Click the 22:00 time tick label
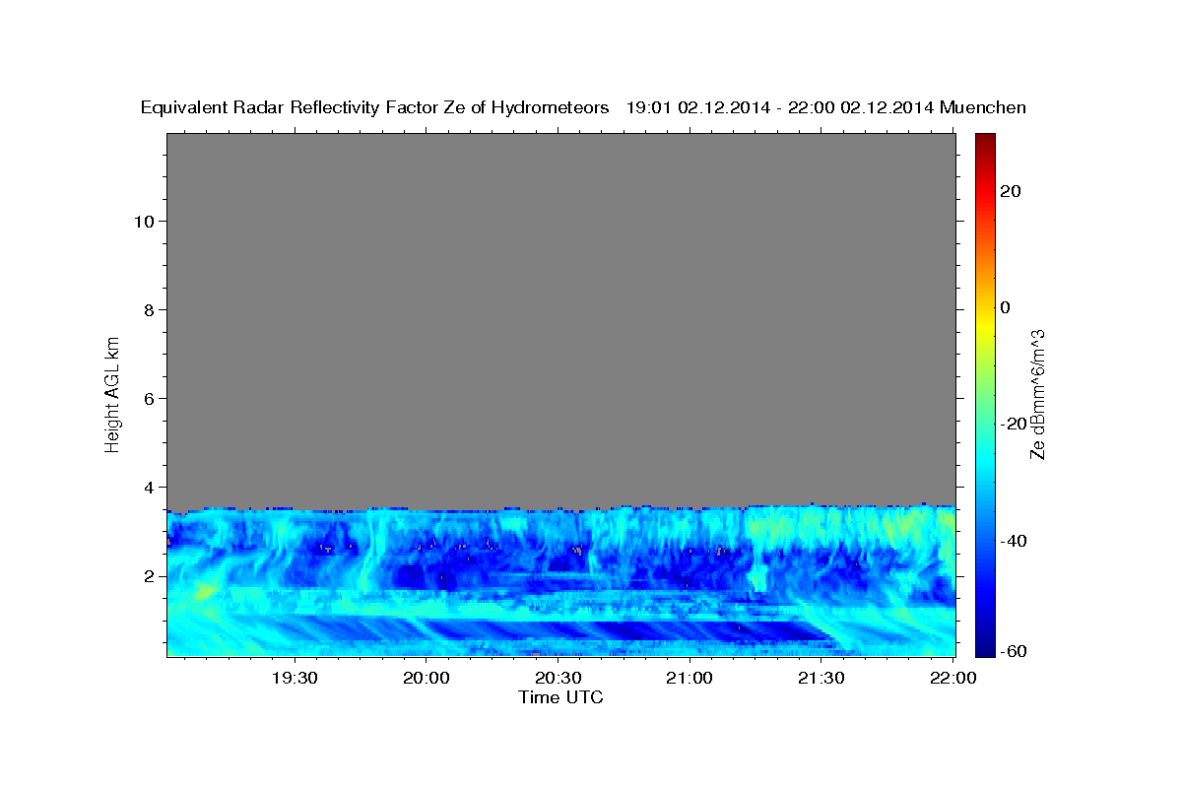 click(x=952, y=678)
